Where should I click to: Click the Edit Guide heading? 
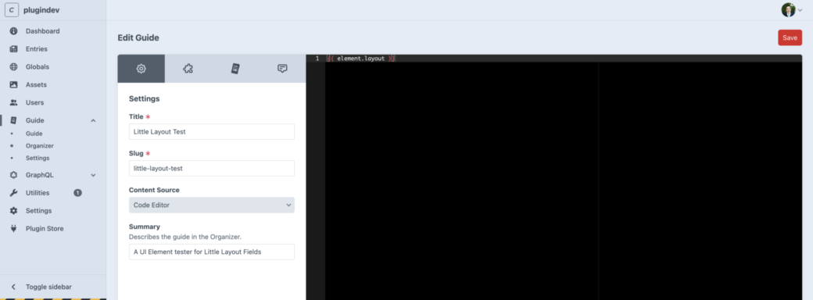[138, 37]
